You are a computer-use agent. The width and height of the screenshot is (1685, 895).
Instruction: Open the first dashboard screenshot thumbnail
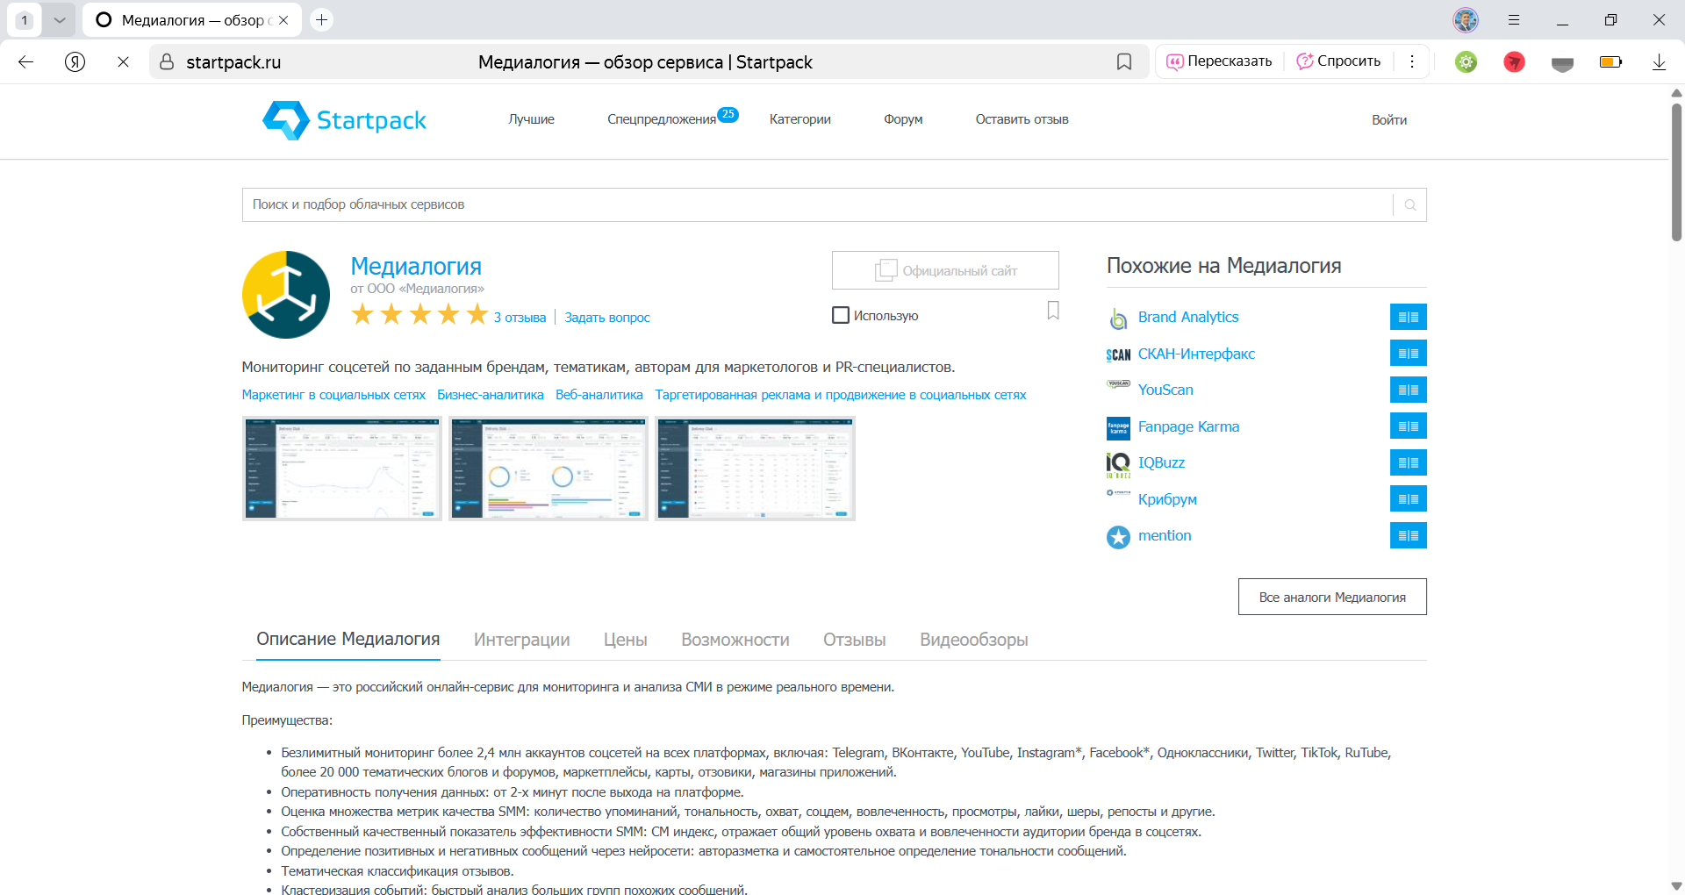tap(342, 469)
